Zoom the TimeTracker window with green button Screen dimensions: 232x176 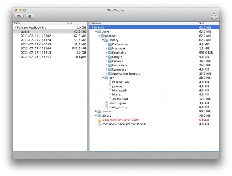[24, 10]
